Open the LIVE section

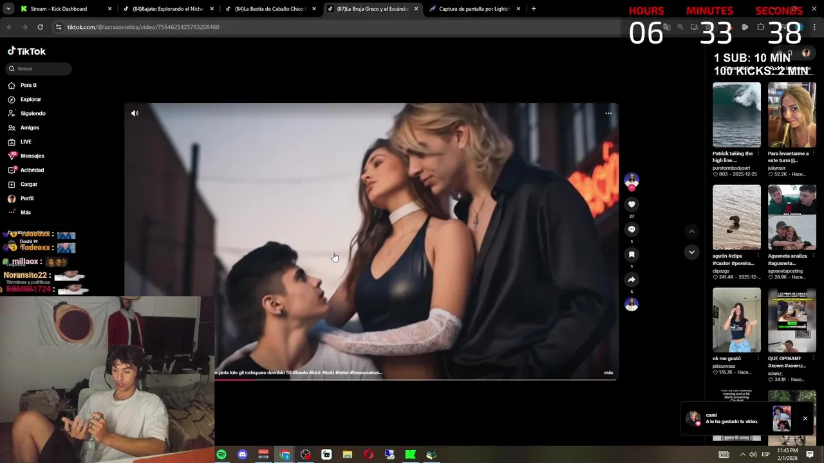click(20, 141)
